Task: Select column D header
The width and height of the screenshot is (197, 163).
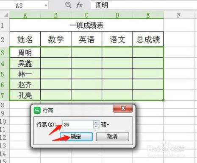Action: coord(117,15)
